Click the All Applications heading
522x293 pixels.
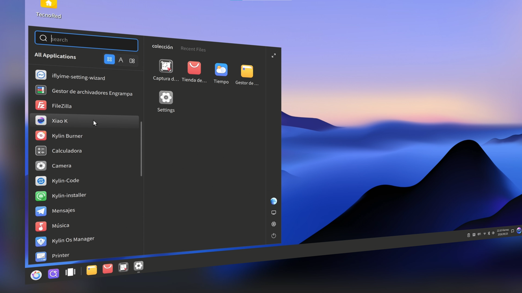[55, 56]
